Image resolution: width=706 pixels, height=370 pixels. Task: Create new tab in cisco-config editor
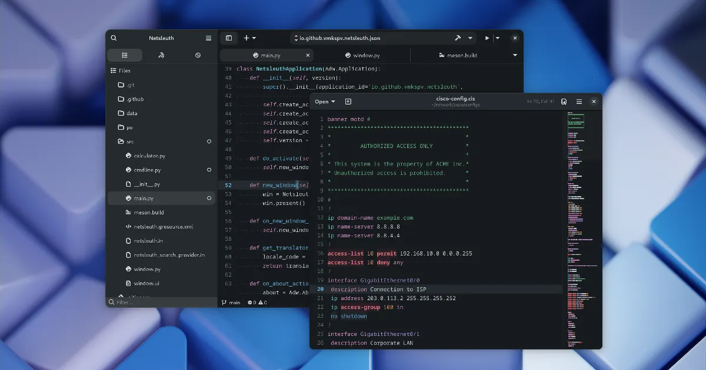[348, 102]
